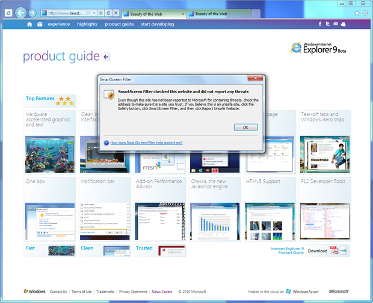373x303 pixels.
Task: Open the News Center footer link
Action: (162, 292)
